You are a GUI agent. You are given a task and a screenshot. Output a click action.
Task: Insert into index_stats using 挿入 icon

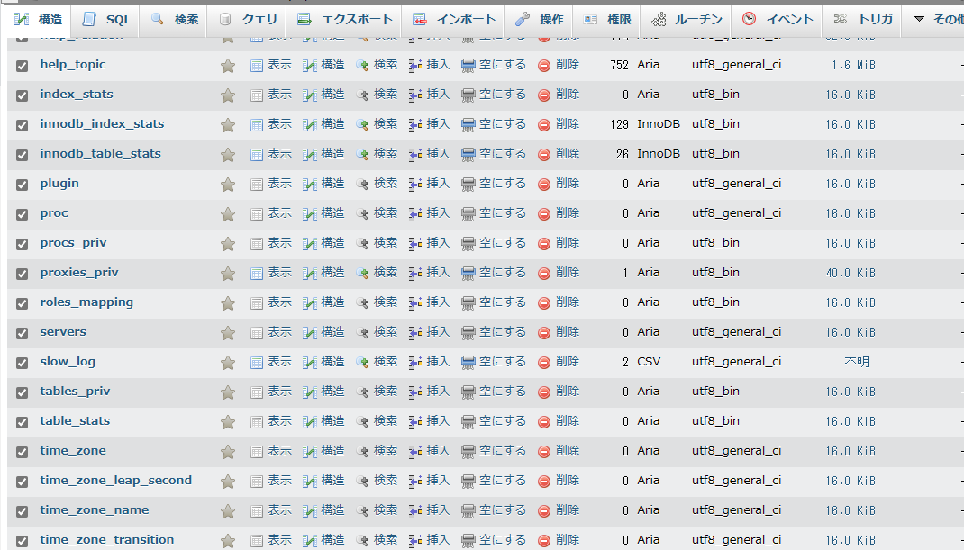click(430, 94)
